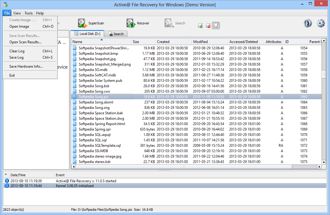The width and height of the screenshot is (330, 215).
Task: Click info icon of 'Kernel 3.06.05 initialized' entry
Action: [7, 186]
